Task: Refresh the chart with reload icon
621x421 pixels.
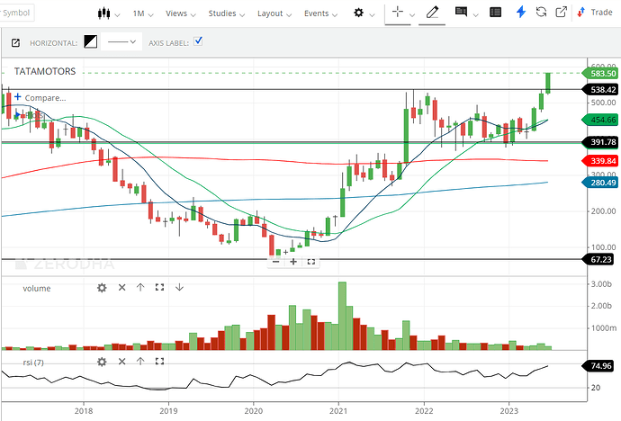Action: (x=541, y=13)
